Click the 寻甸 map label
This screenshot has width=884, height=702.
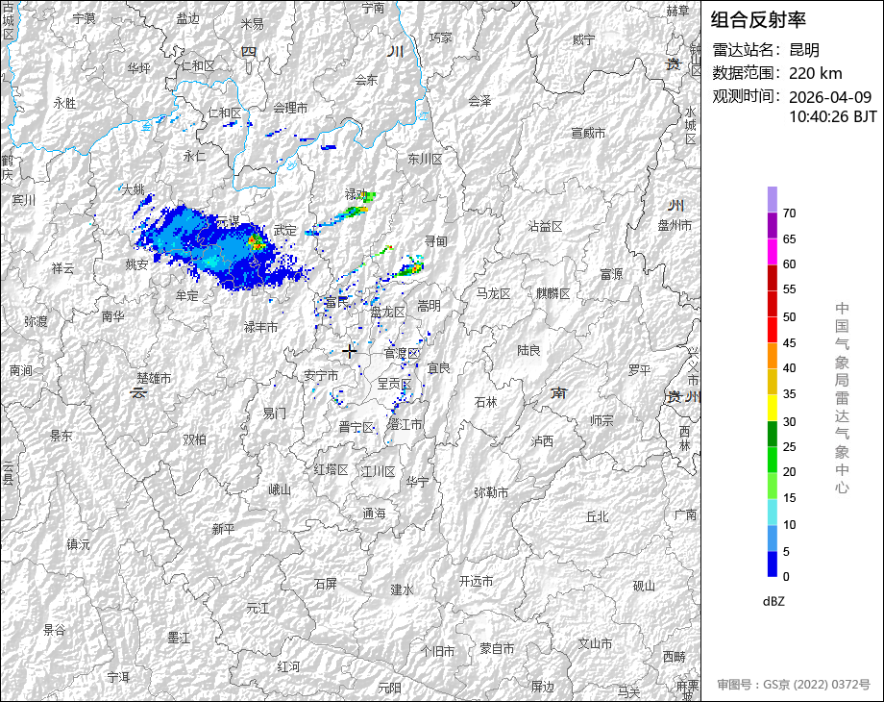click(x=436, y=241)
